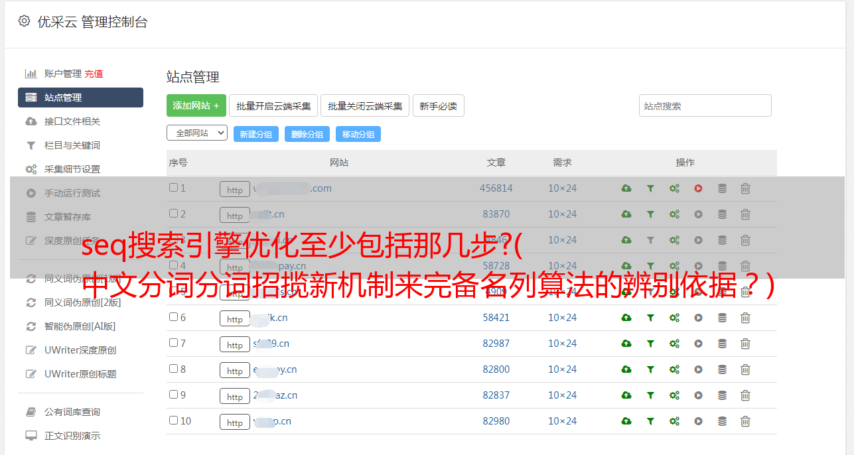Screen dimensions: 854x455
Task: Click the filter icon in the 82800 row
Action: [x=650, y=369]
